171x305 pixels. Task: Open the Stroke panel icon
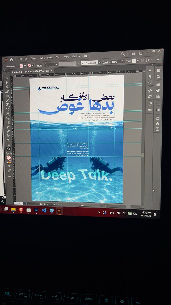click(158, 104)
